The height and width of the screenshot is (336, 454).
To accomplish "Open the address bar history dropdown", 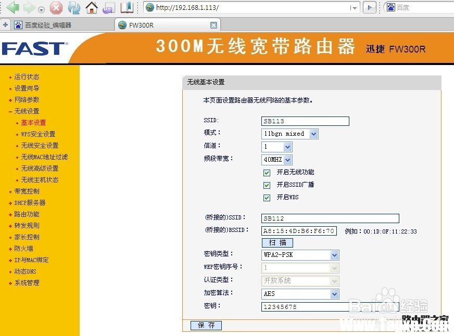I will (354, 8).
